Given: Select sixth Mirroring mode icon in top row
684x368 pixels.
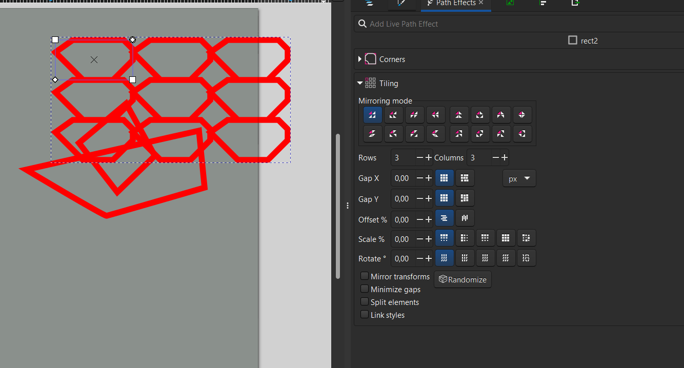Looking at the screenshot, I should pos(480,115).
